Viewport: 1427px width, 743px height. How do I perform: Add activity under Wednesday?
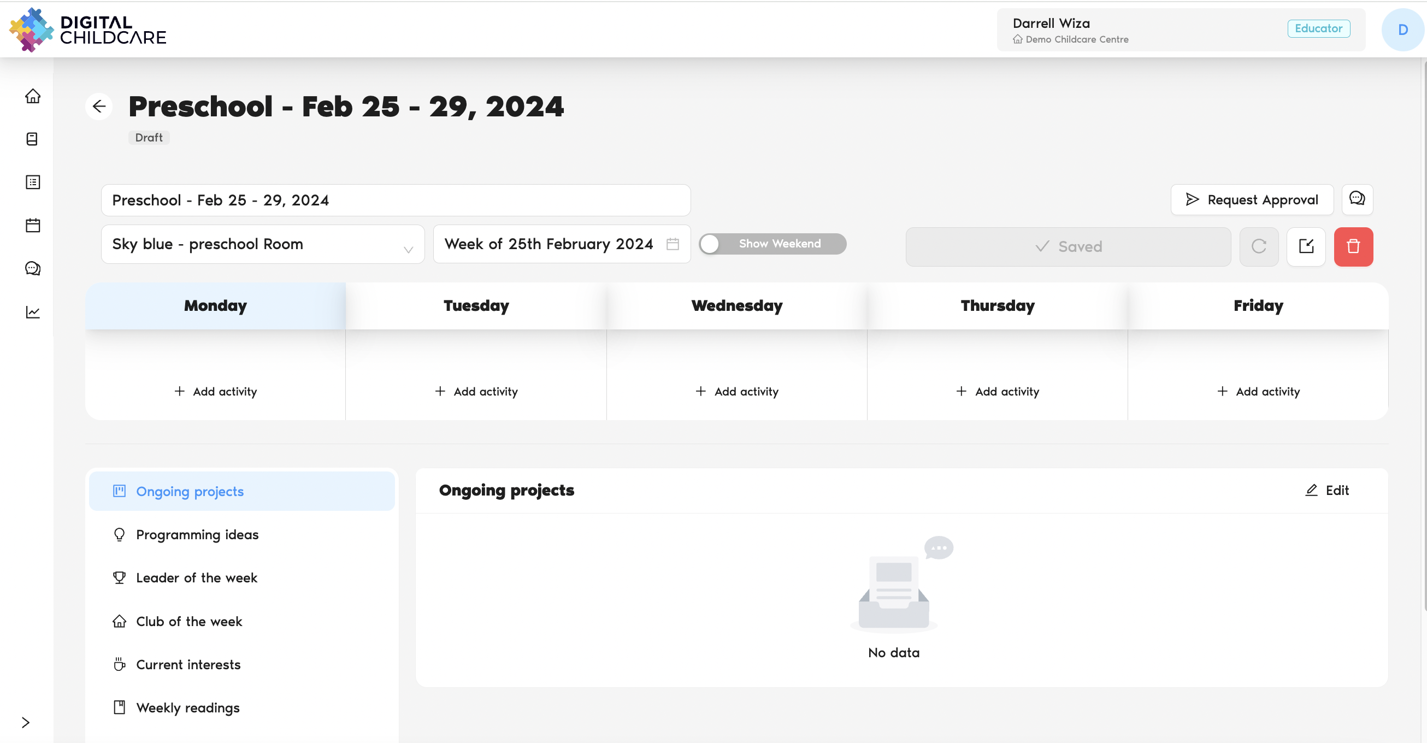tap(737, 391)
